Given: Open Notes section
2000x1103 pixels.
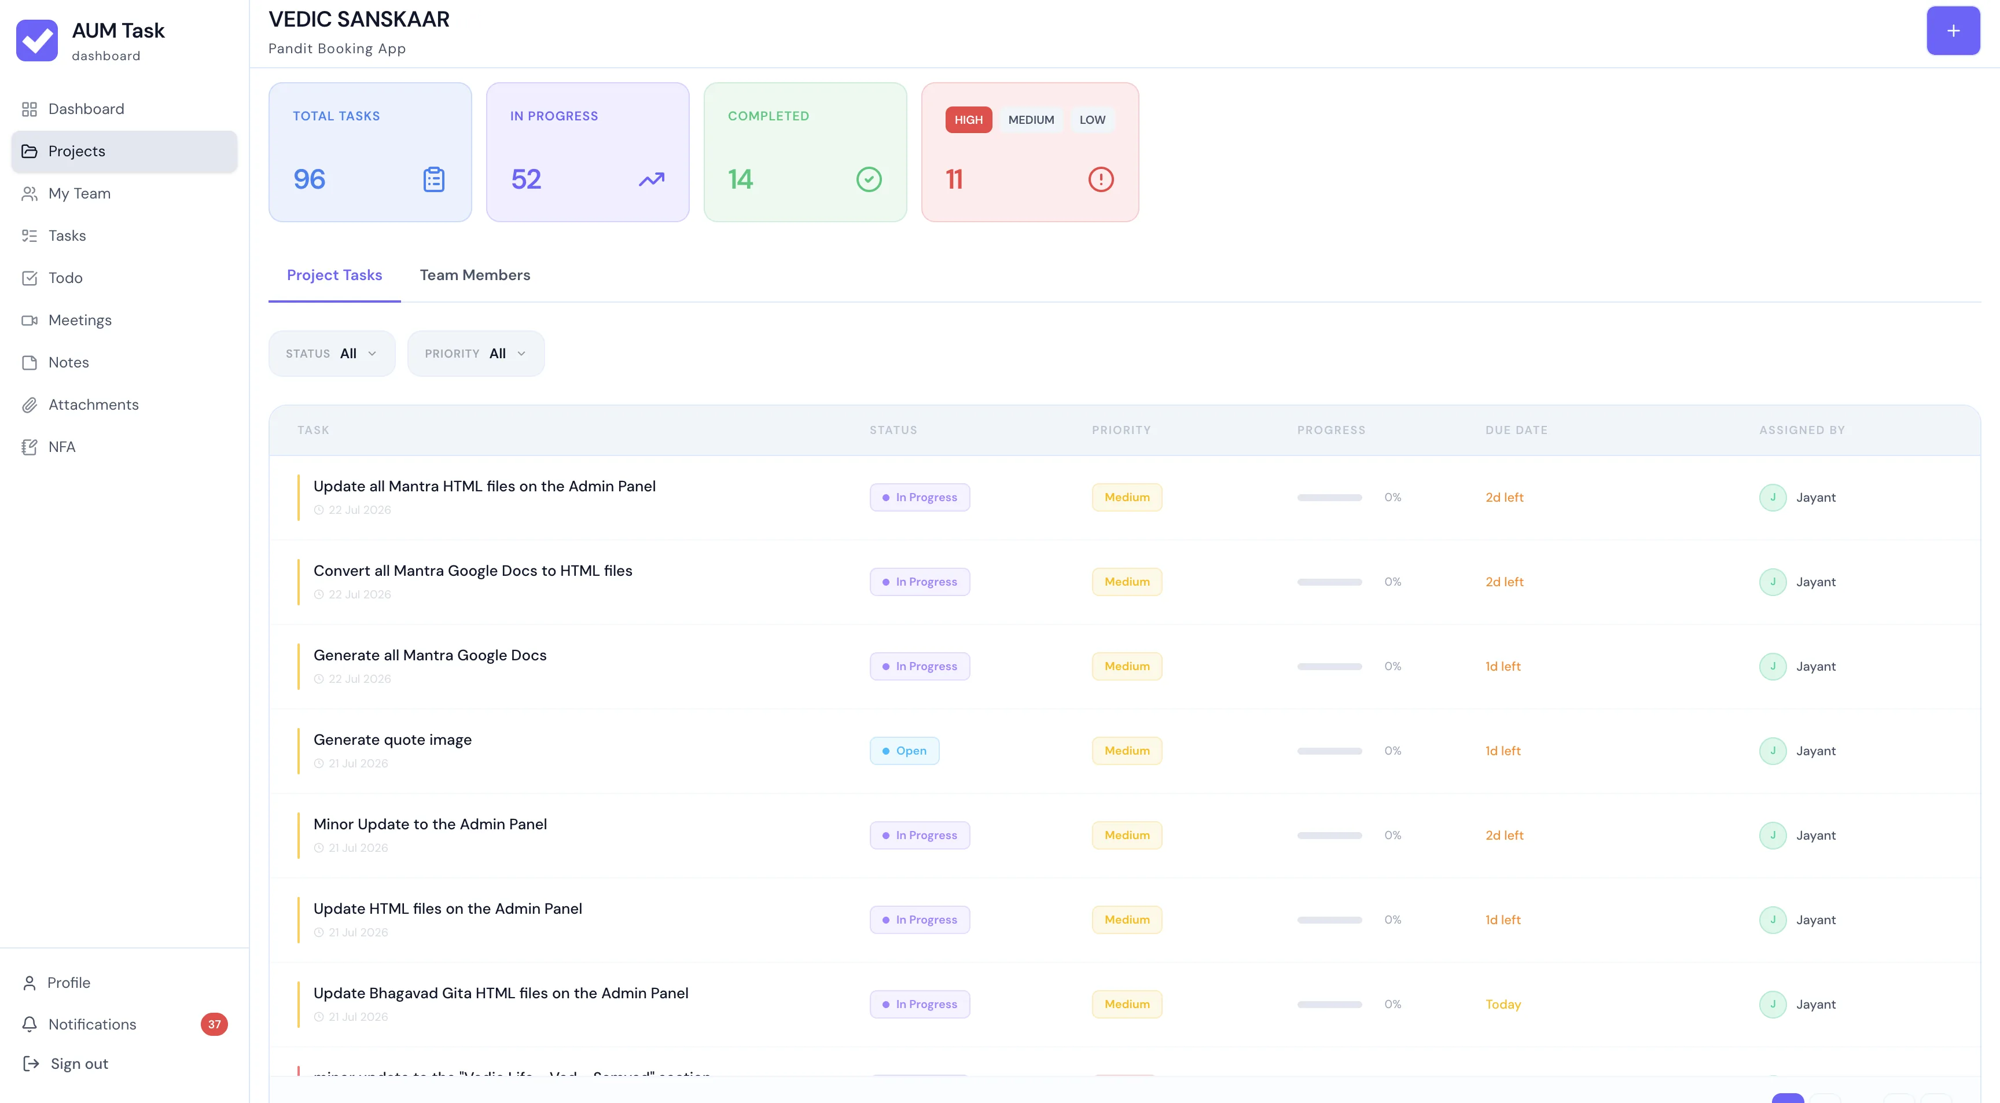Looking at the screenshot, I should (124, 362).
